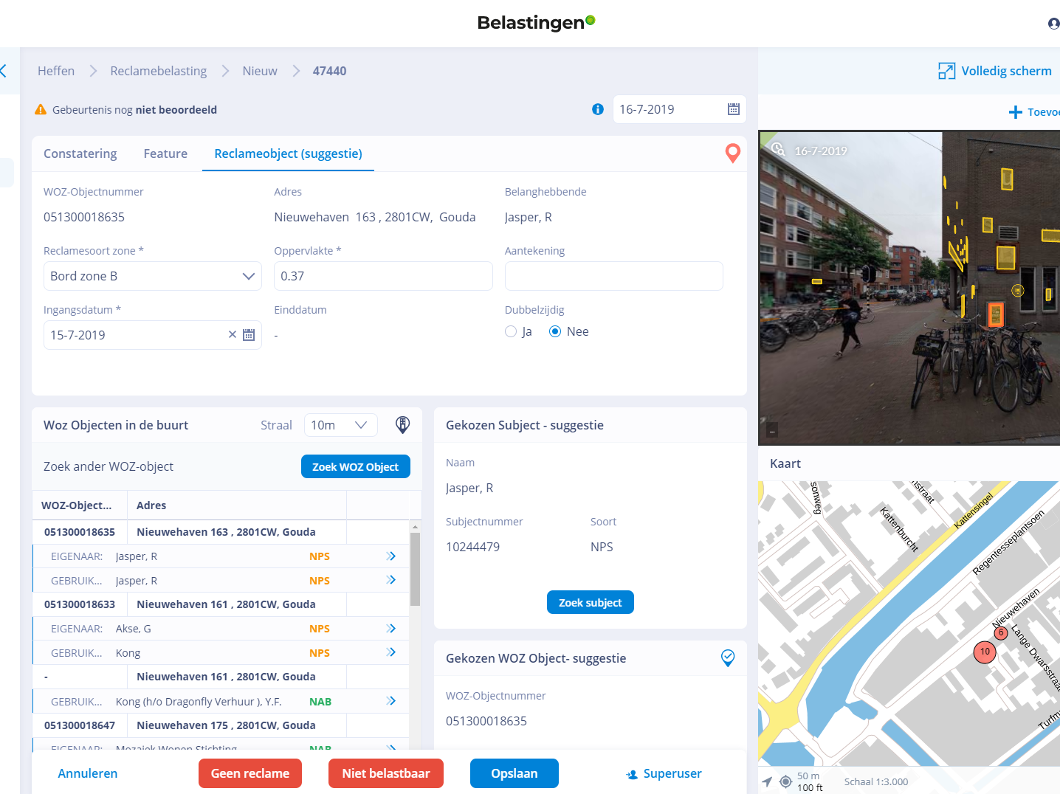Click the Oppervlakte input field
Viewport: 1060px width, 794px height.
pos(383,276)
